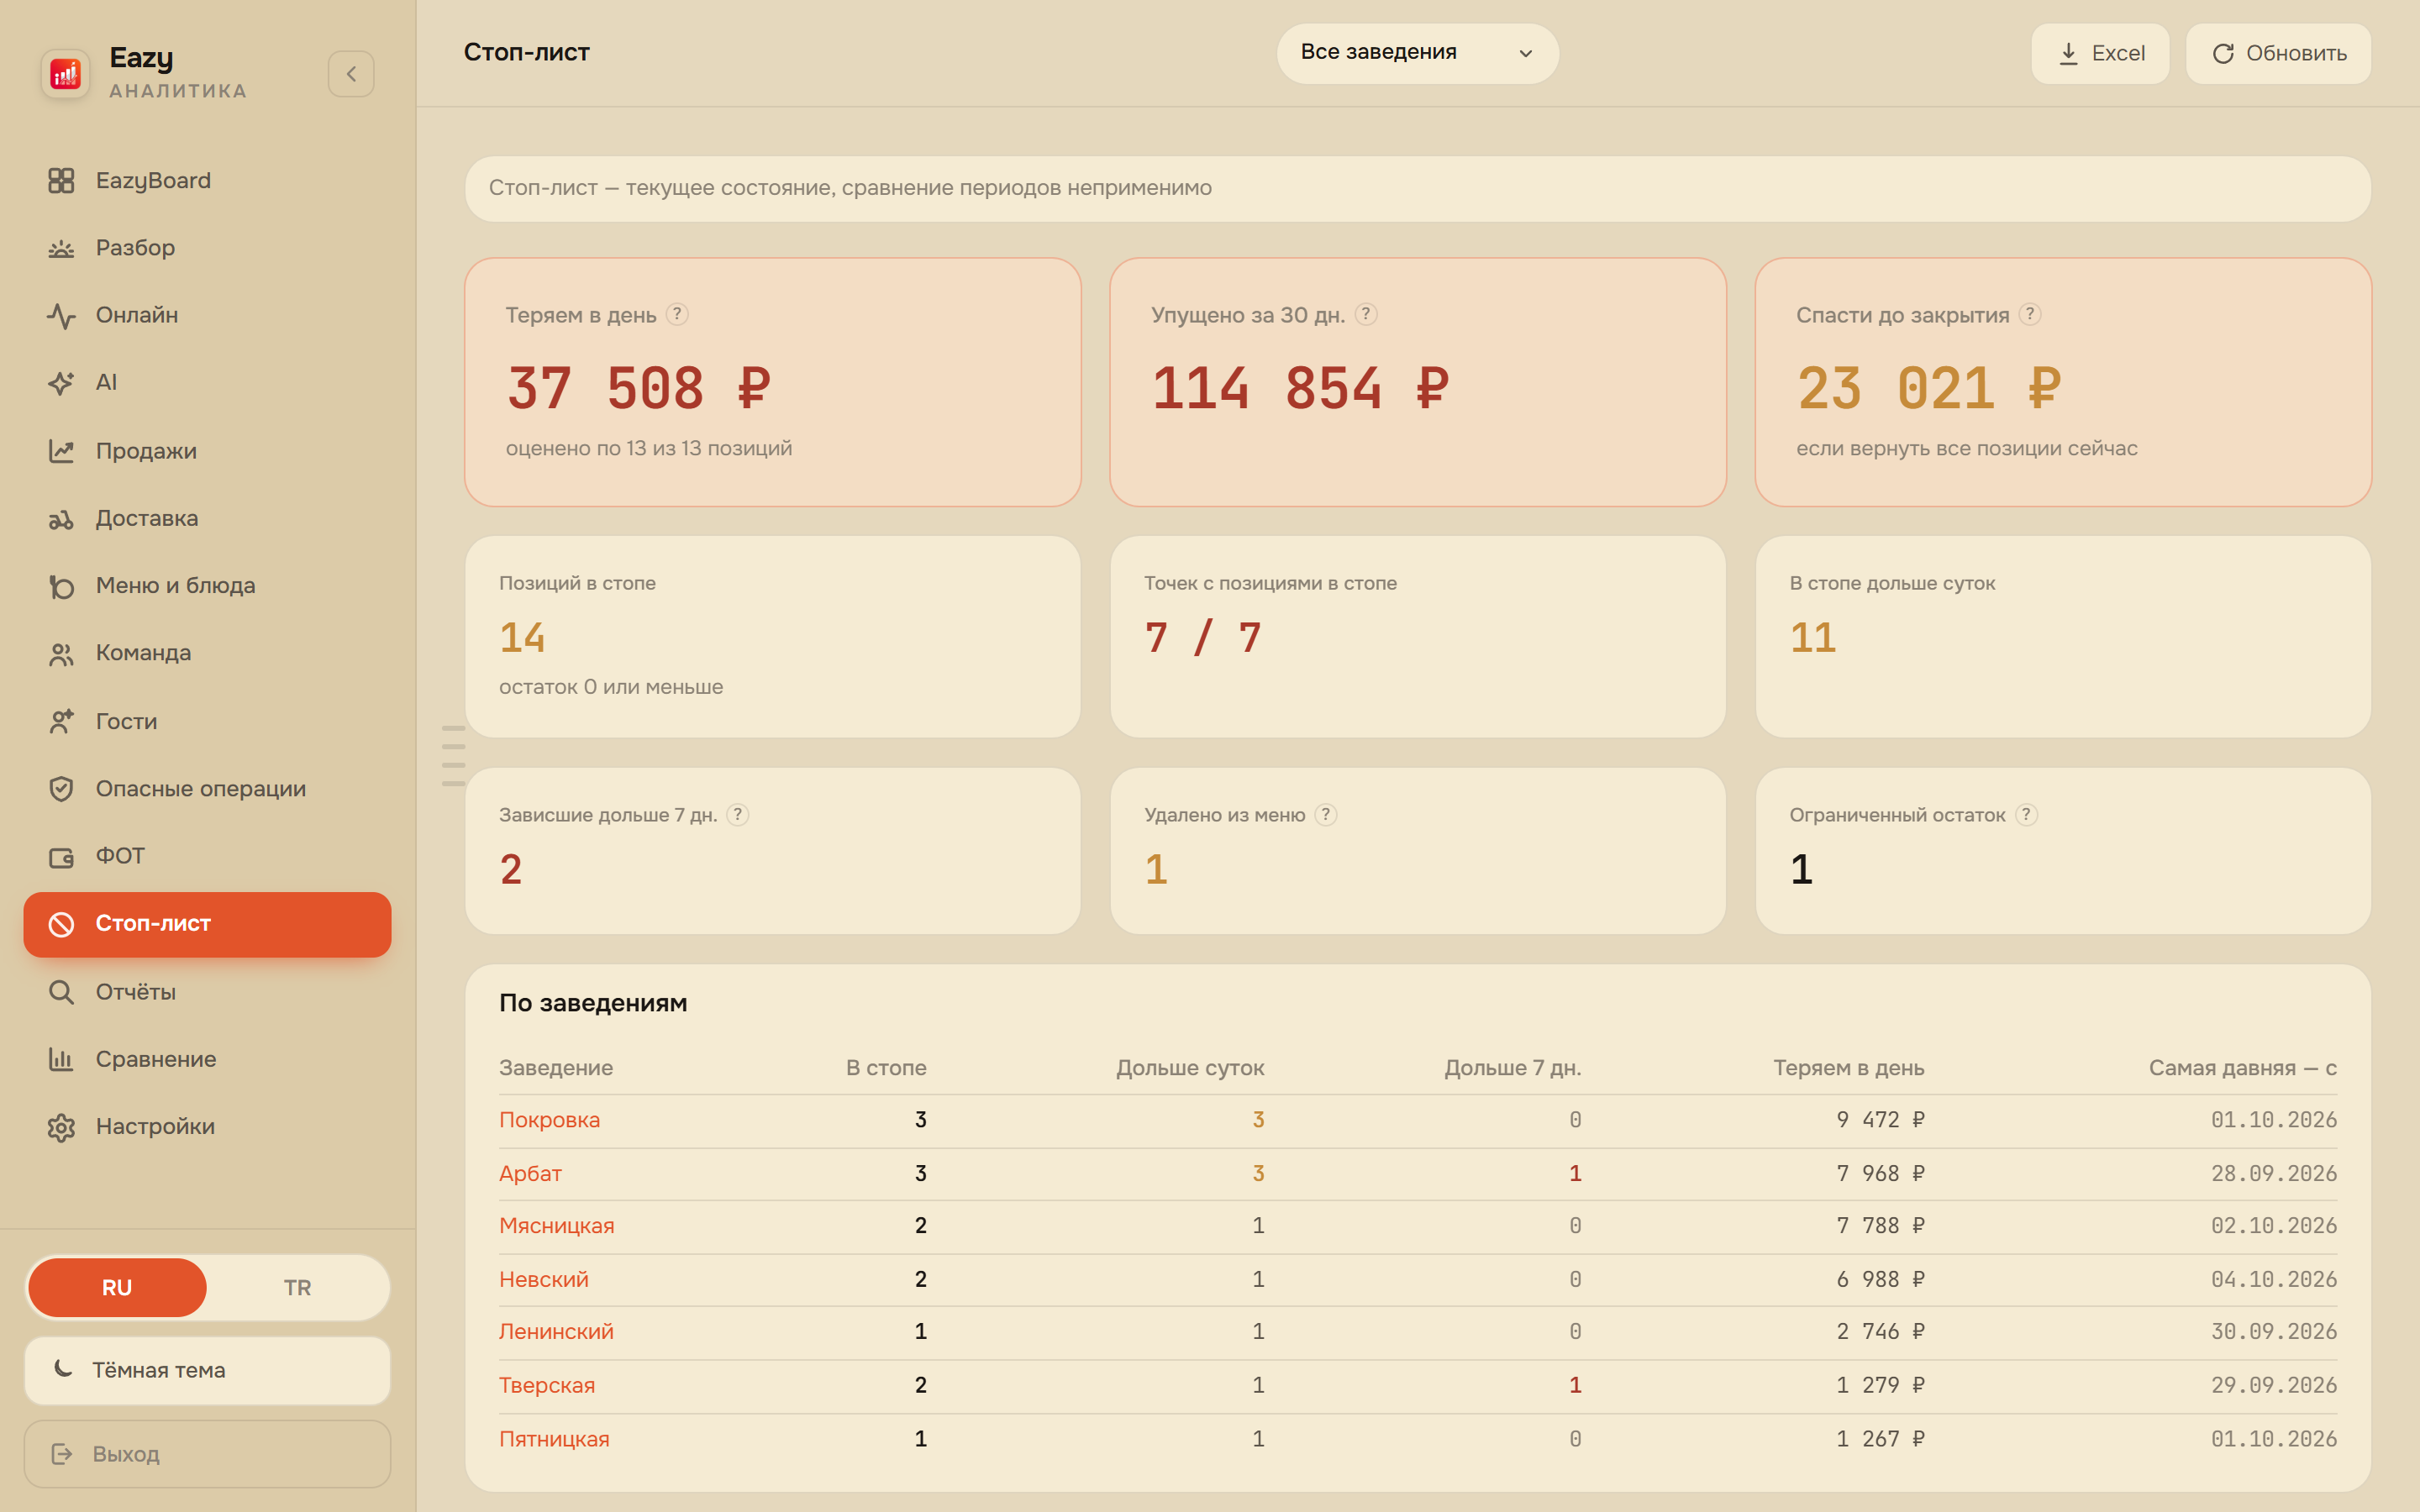Click the sidebar resize handle
Image resolution: width=2420 pixels, height=1512 pixels.
tap(453, 756)
